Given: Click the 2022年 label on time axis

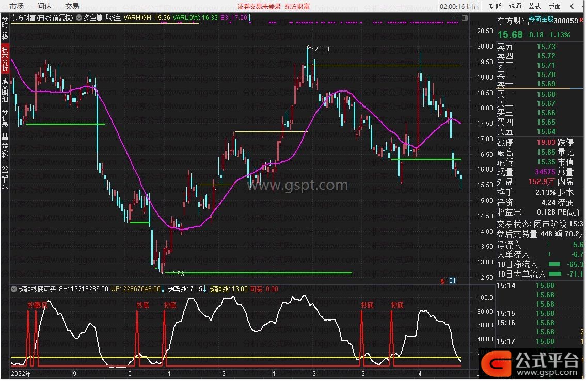Looking at the screenshot, I should [21, 373].
